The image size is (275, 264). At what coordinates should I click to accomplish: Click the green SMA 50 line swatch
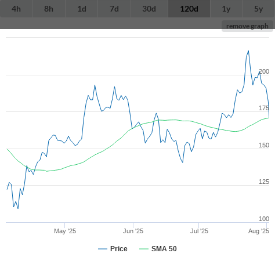[x=144, y=249]
